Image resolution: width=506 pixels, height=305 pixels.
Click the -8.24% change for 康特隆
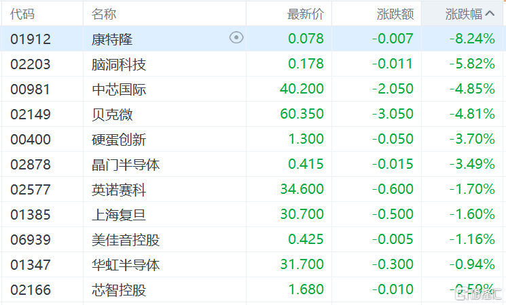[x=473, y=39]
